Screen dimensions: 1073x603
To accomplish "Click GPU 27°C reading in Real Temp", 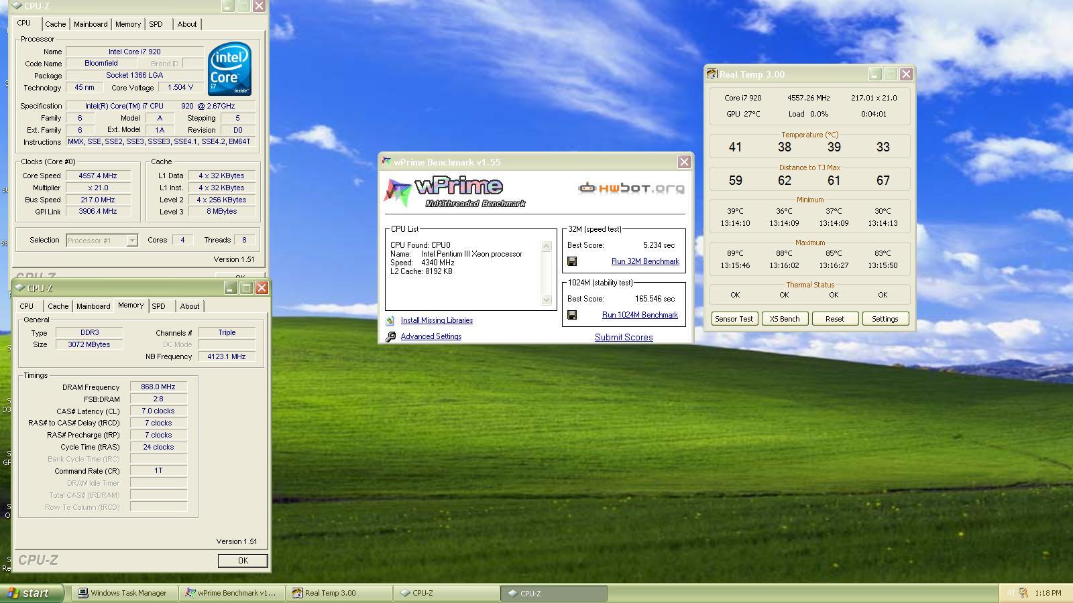I will (743, 114).
